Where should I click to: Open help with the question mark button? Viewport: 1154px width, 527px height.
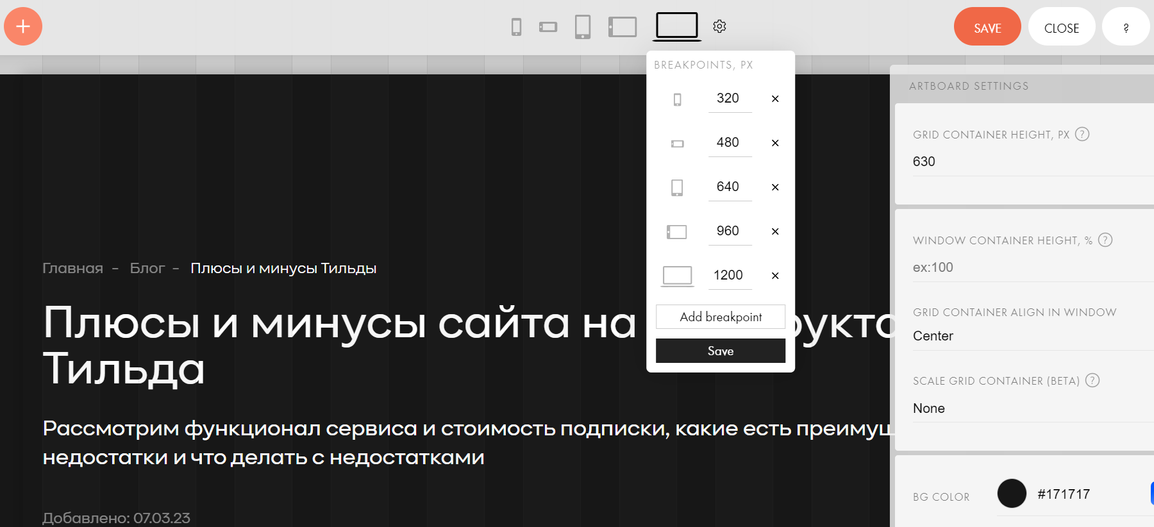pyautogui.click(x=1126, y=26)
